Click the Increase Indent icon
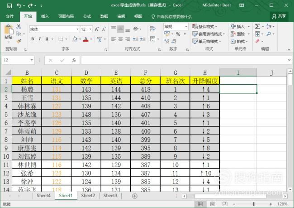This screenshot has height=208, width=294. click(143, 39)
